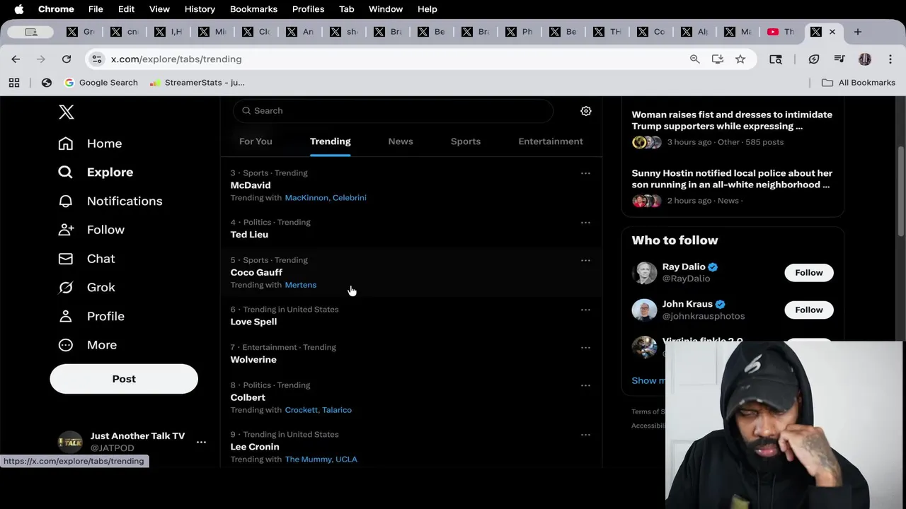Open the tab search dropdown
Viewport: 906px width, 509px height.
click(30, 32)
